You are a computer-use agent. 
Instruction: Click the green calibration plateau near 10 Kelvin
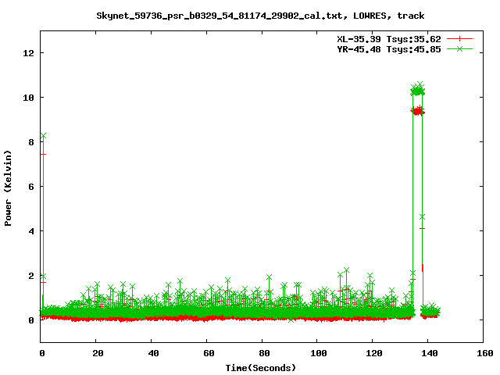(417, 91)
